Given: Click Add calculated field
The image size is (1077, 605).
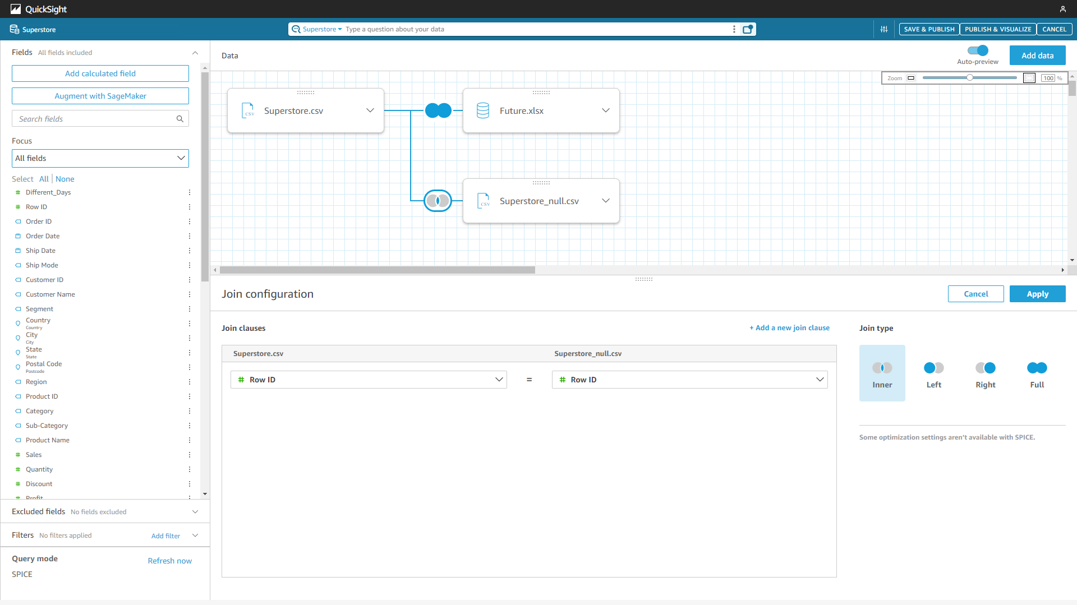Looking at the screenshot, I should click(x=100, y=73).
